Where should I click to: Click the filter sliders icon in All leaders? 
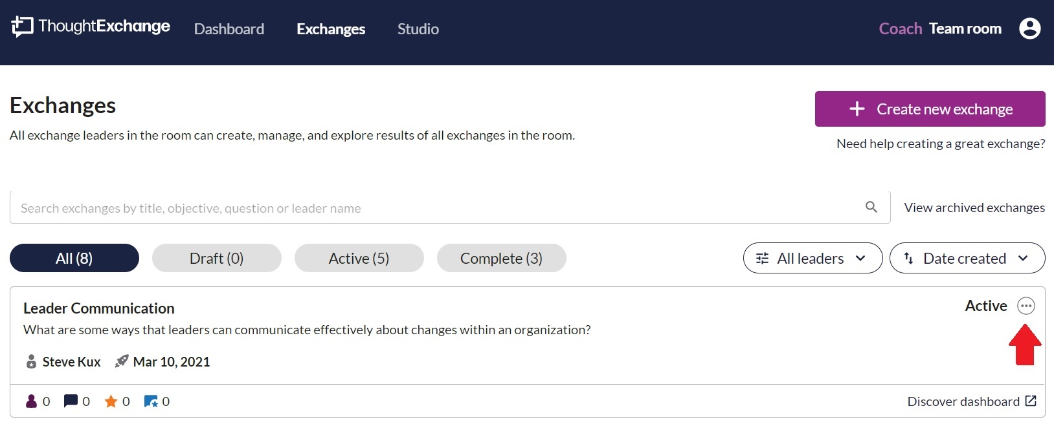point(763,259)
